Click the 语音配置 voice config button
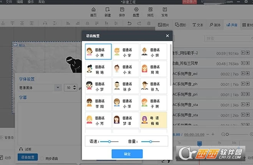253x165 pixels. tap(28, 157)
